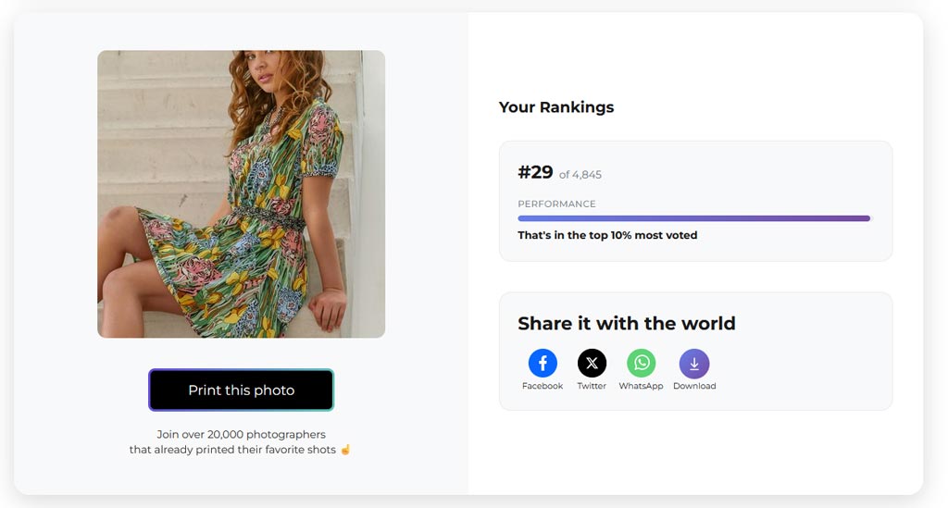948x508 pixels.
Task: Click the Facebook label under the icon
Action: pyautogui.click(x=543, y=386)
